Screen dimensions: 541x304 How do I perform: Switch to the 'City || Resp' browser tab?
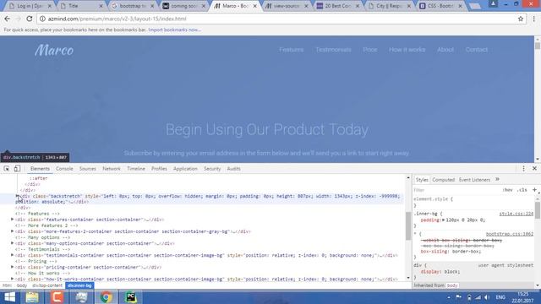tap(390, 6)
